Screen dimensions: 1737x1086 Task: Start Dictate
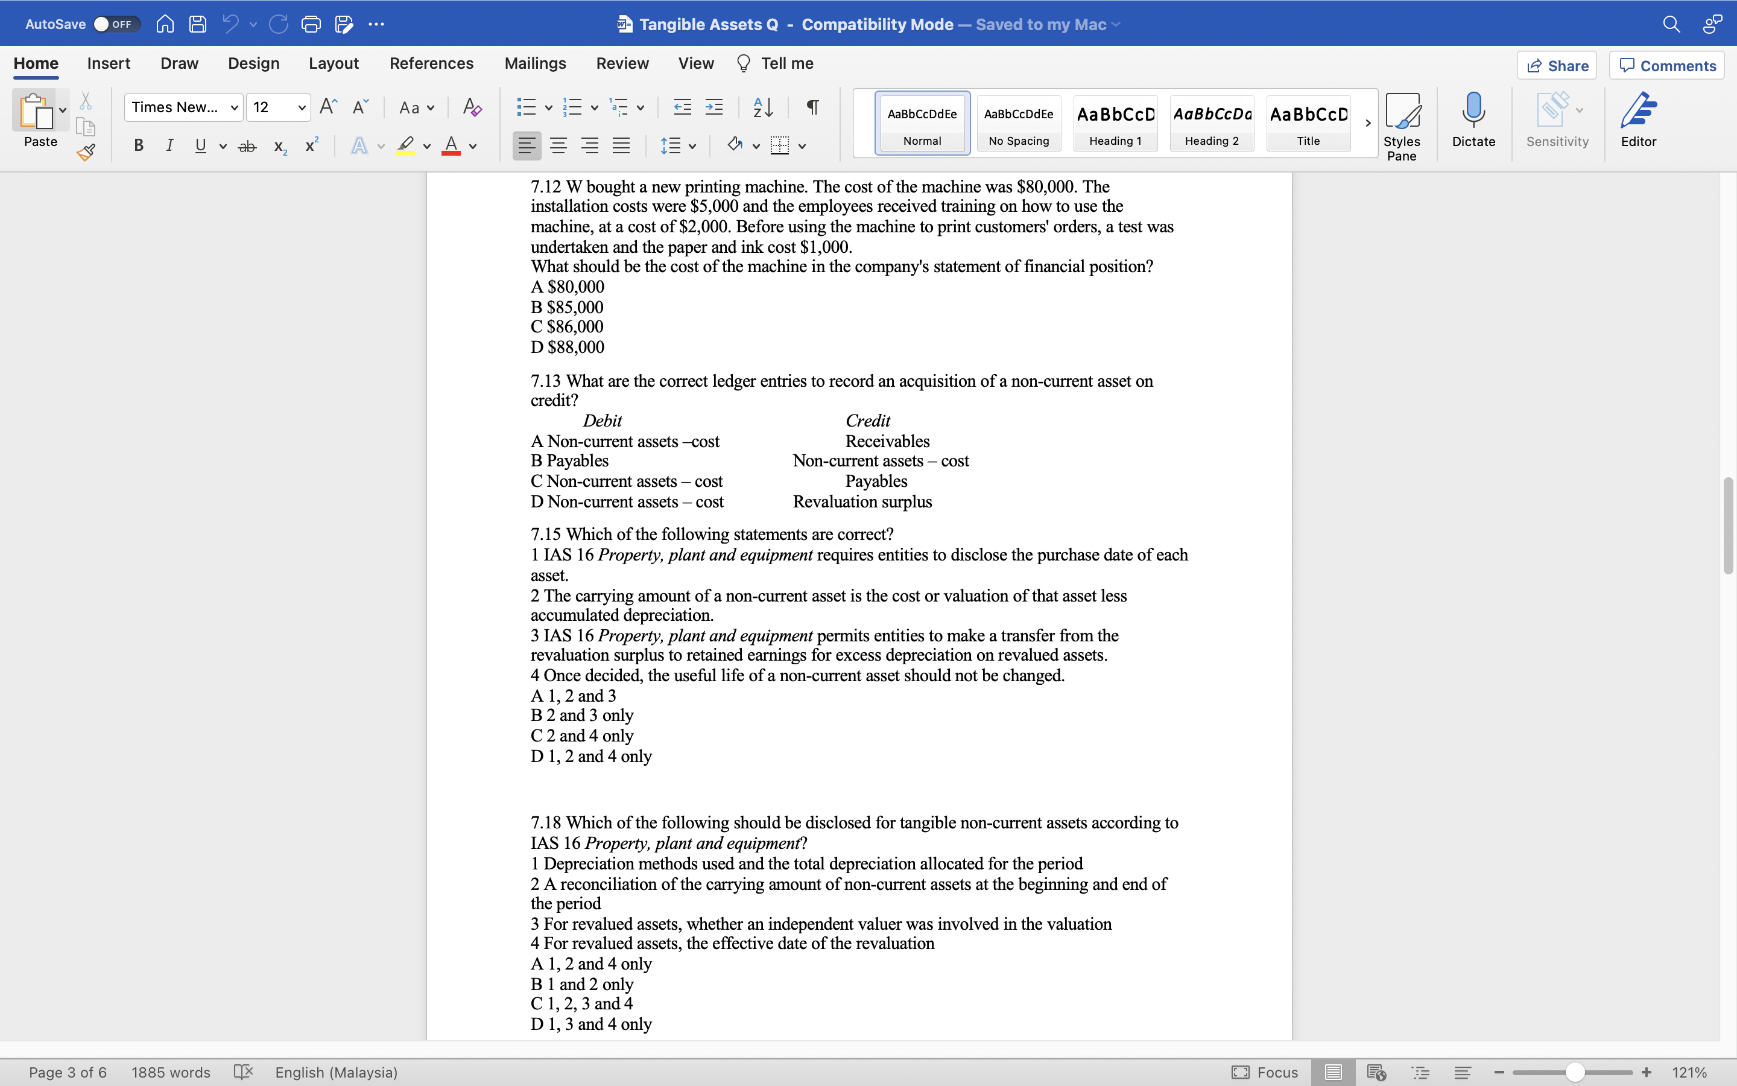pyautogui.click(x=1473, y=121)
